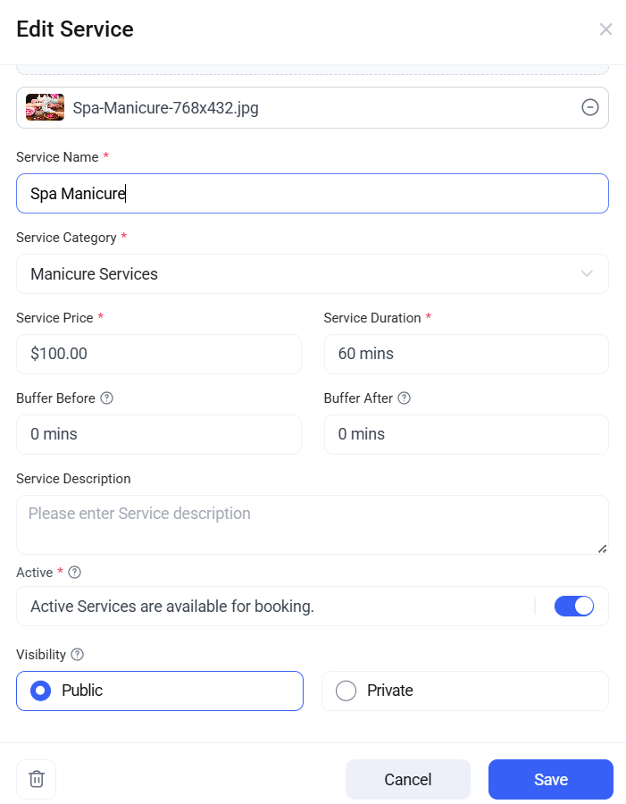626x804 pixels.
Task: Select the Public visibility option
Action: pos(39,691)
